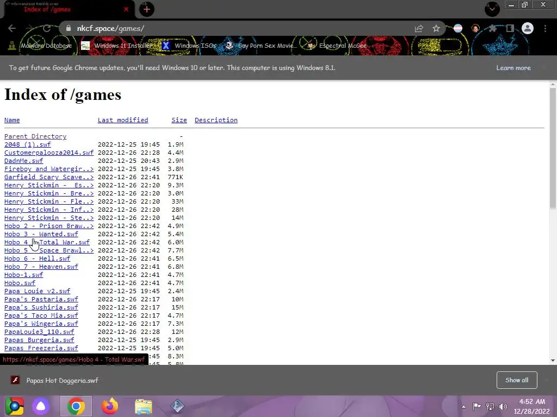Toggle Chrome side panel icon
This screenshot has height=417, width=557.
pyautogui.click(x=510, y=28)
